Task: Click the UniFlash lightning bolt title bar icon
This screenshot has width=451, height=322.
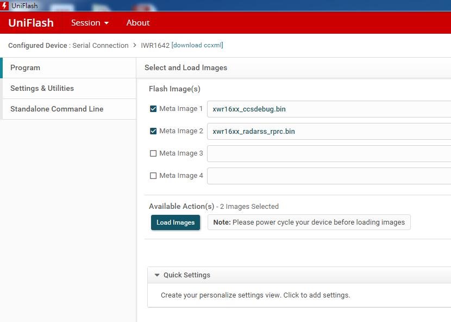Action: click(x=4, y=5)
